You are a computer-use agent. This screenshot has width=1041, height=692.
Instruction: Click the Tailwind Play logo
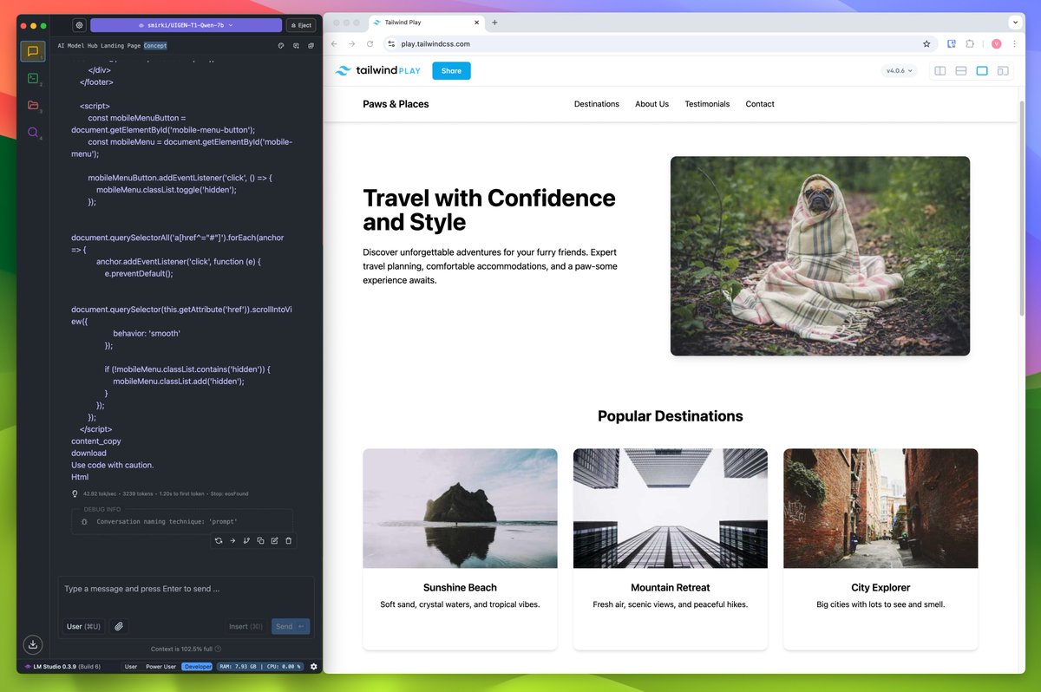(x=377, y=70)
